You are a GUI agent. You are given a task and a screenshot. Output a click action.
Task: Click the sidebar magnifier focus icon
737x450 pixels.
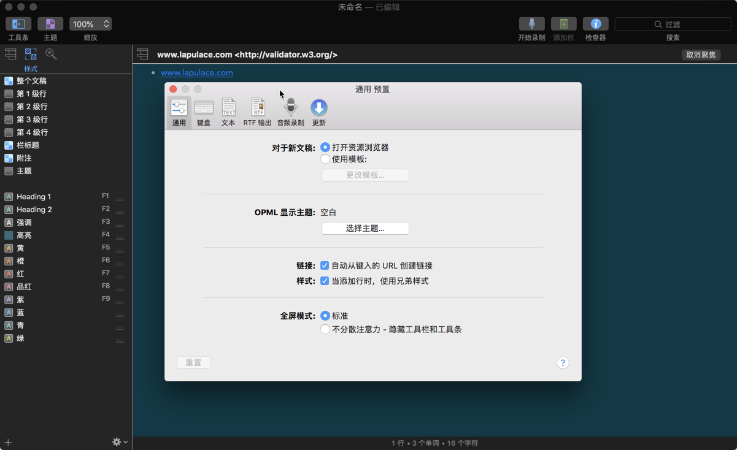(x=51, y=54)
